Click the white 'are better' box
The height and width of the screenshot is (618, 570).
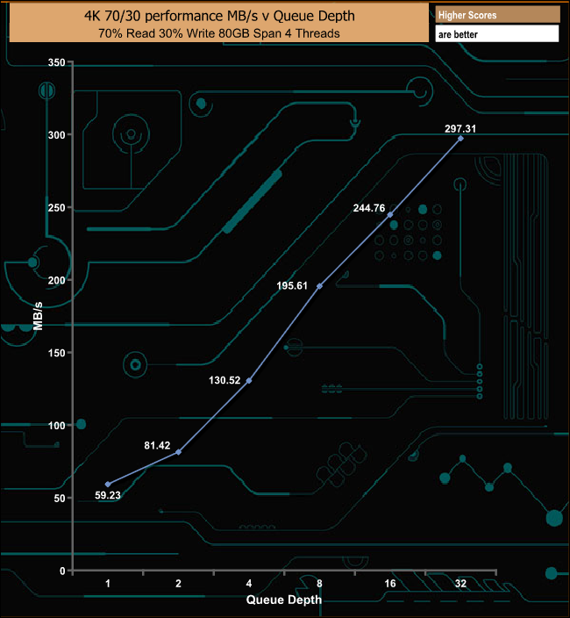tap(496, 34)
